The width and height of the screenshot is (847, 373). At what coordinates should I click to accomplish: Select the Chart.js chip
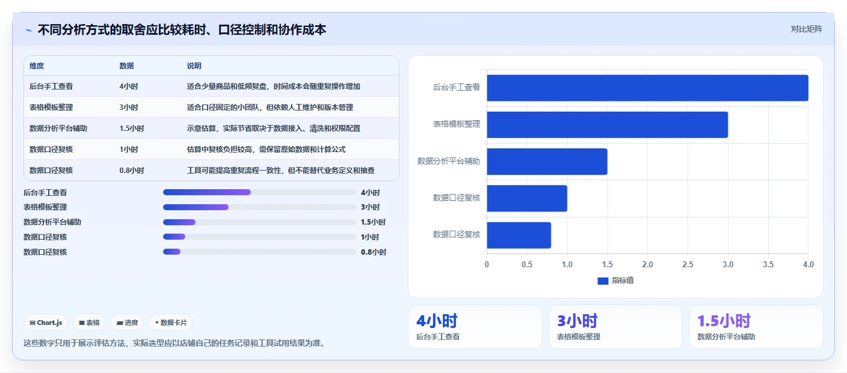(46, 323)
